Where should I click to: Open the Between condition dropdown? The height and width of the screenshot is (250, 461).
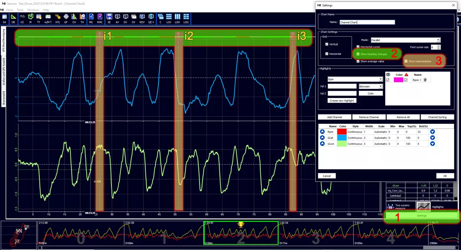[x=370, y=86]
